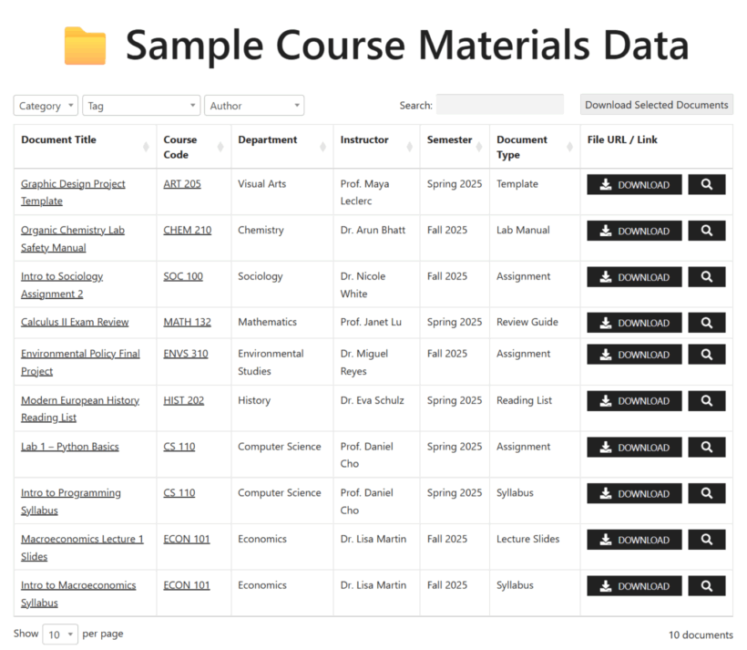Open the Author filter dropdown
This screenshot has width=747, height=650.
254,106
